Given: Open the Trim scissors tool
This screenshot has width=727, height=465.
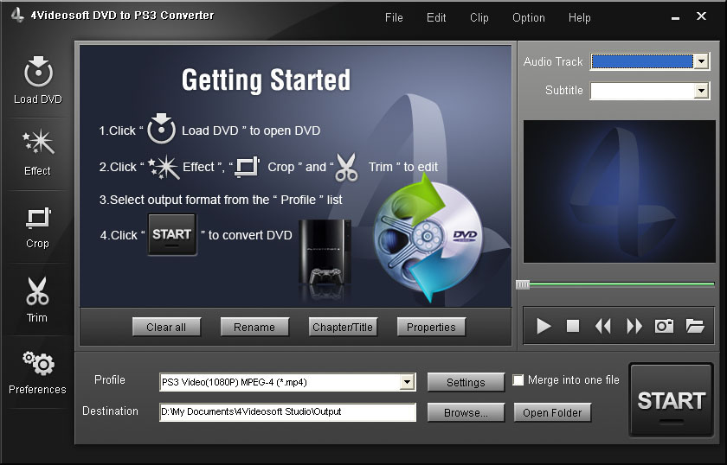Looking at the screenshot, I should [37, 291].
